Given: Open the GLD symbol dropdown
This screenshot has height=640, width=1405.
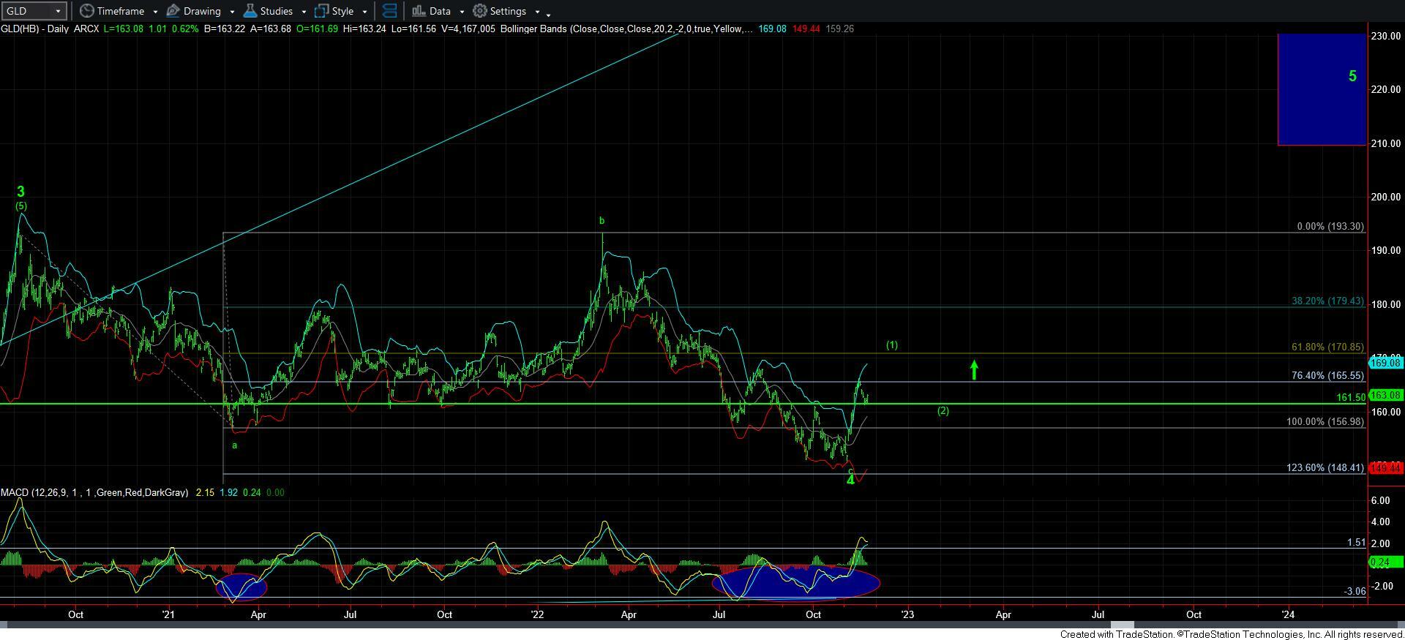Looking at the screenshot, I should (x=34, y=11).
